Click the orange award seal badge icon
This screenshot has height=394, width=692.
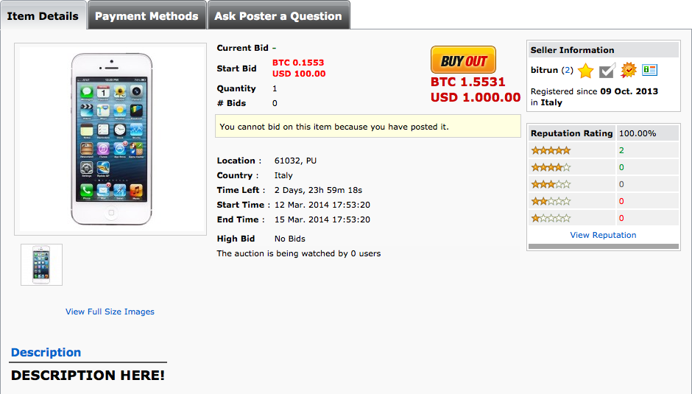629,70
